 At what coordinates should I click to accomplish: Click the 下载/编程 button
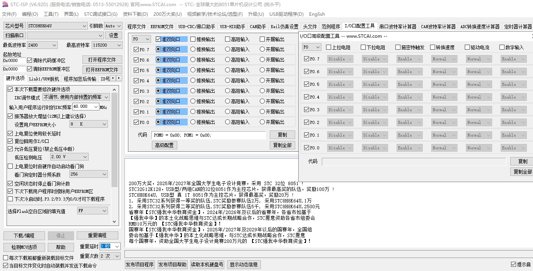click(24, 236)
